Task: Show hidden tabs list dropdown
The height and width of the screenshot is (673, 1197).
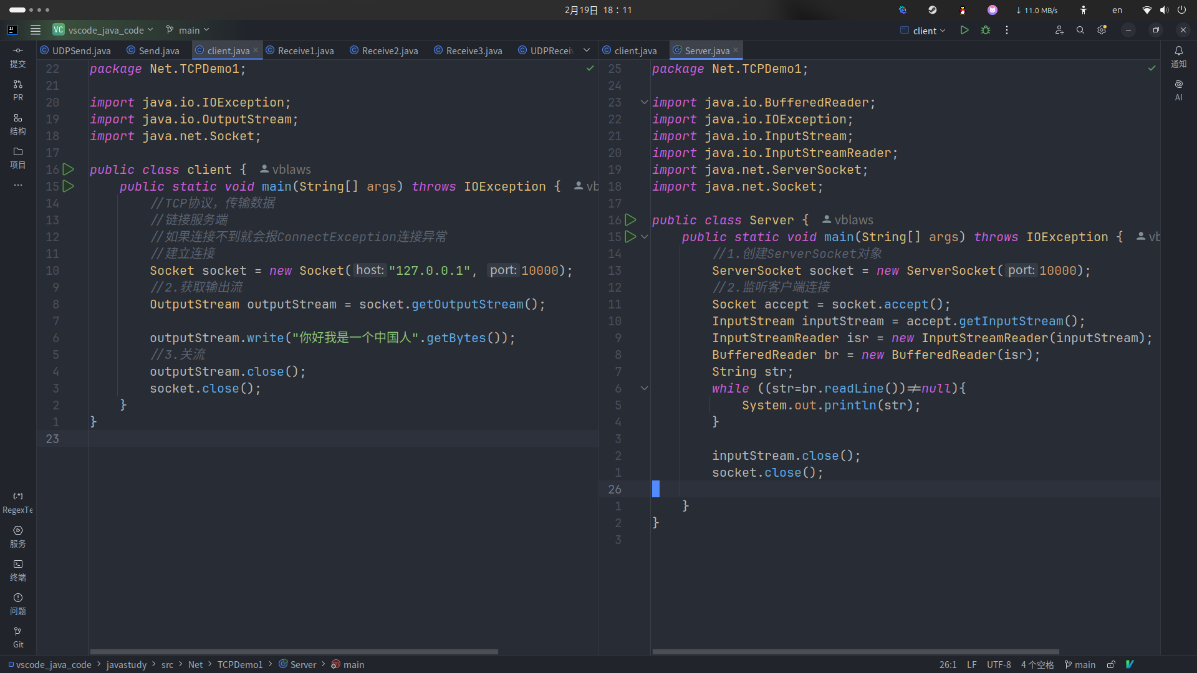Action: click(587, 50)
